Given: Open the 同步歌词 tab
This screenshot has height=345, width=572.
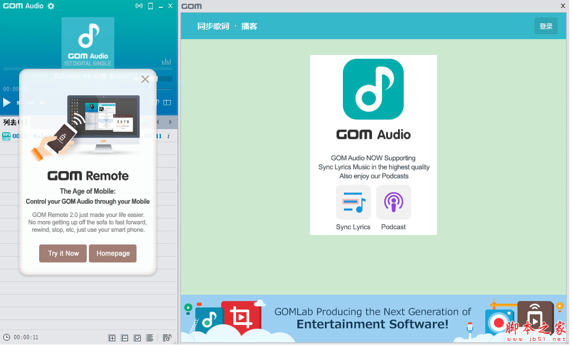Looking at the screenshot, I should pyautogui.click(x=213, y=26).
